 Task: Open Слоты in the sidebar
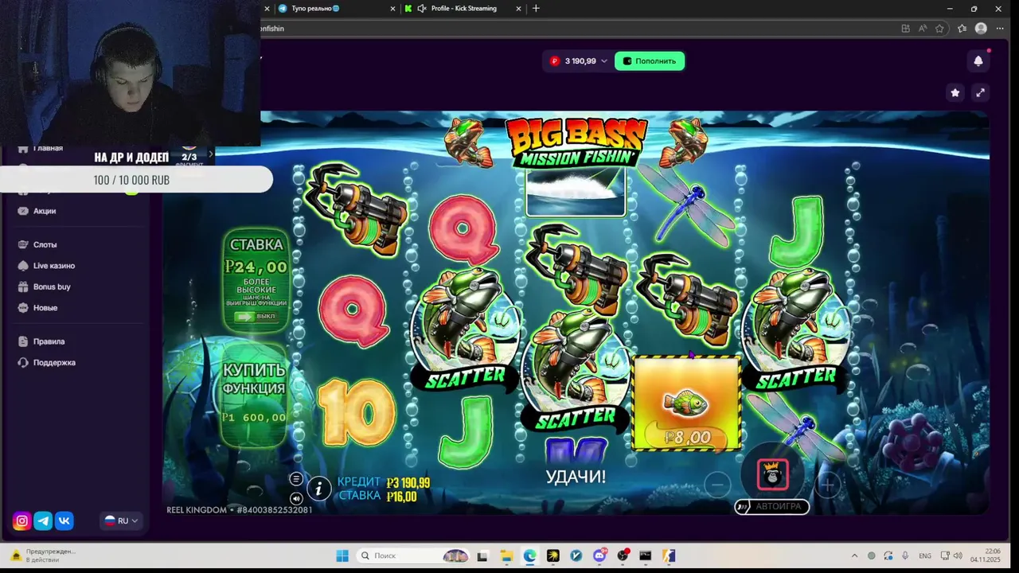pos(45,244)
